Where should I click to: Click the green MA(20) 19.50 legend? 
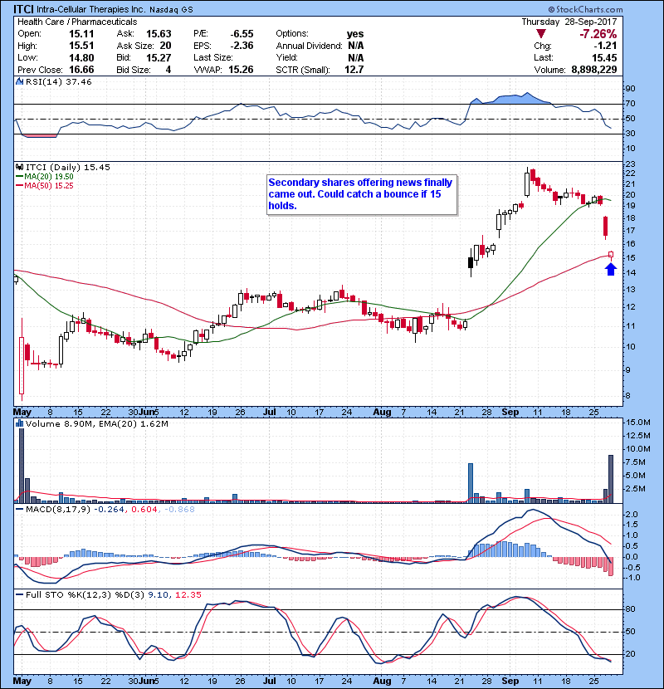(x=45, y=177)
